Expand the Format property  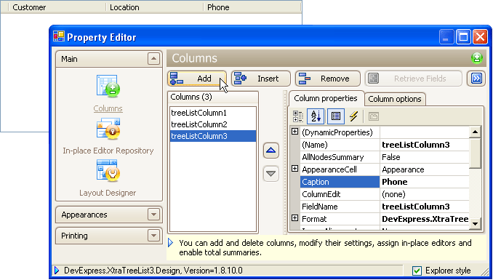(x=294, y=217)
